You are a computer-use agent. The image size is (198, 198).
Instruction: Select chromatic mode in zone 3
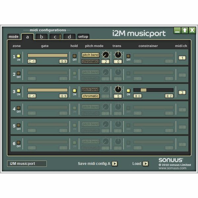tap(90, 96)
